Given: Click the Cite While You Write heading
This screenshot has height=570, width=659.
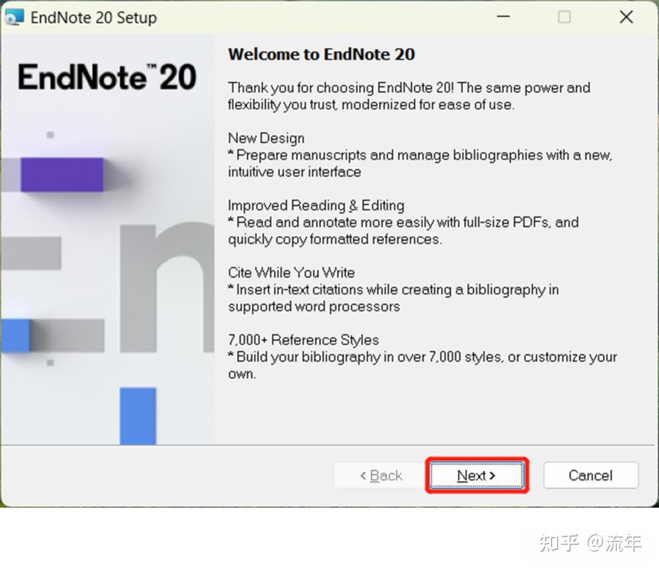Looking at the screenshot, I should [291, 273].
